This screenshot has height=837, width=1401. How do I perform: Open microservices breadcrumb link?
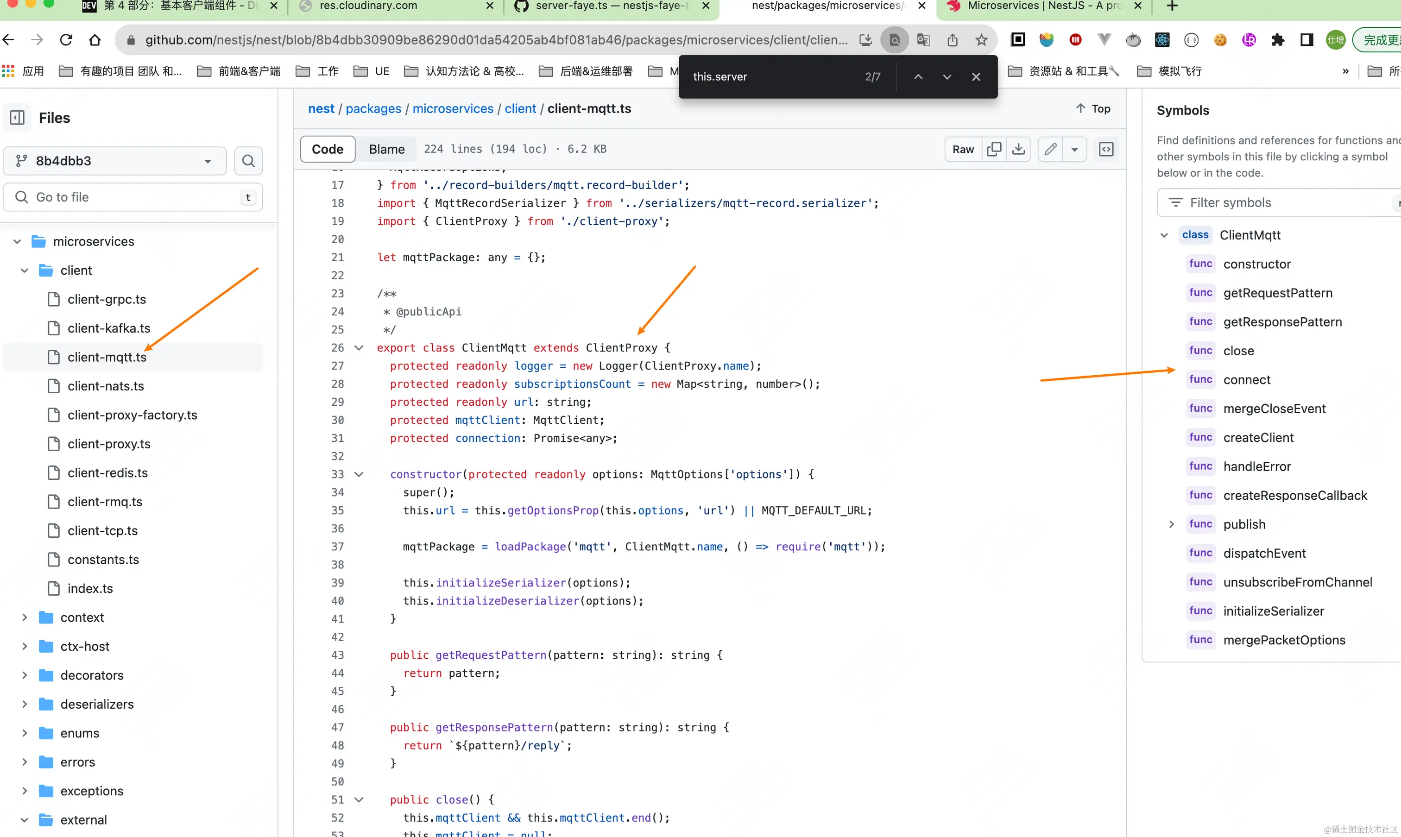(x=453, y=109)
